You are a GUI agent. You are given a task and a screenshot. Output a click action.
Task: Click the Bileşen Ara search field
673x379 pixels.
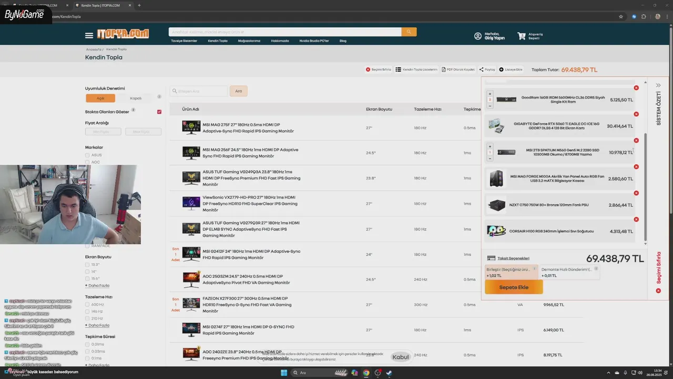click(199, 91)
